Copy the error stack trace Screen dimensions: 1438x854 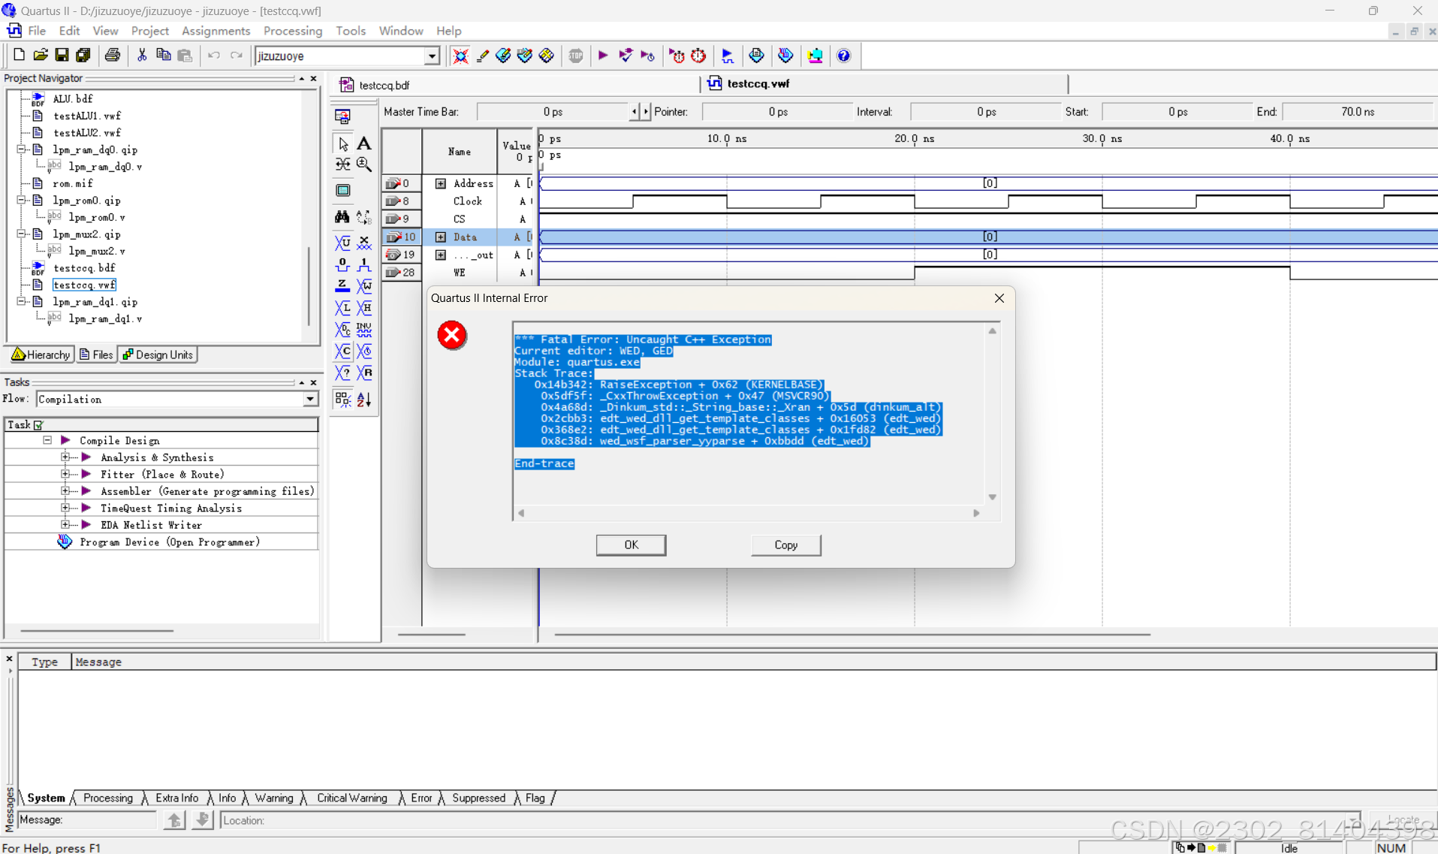tap(785, 545)
